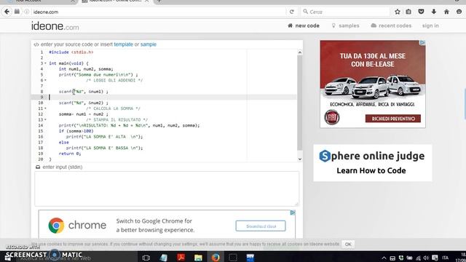Click the AdChoices icon on the Fiat ad
Viewport: 466px width, 262px height.
click(422, 43)
